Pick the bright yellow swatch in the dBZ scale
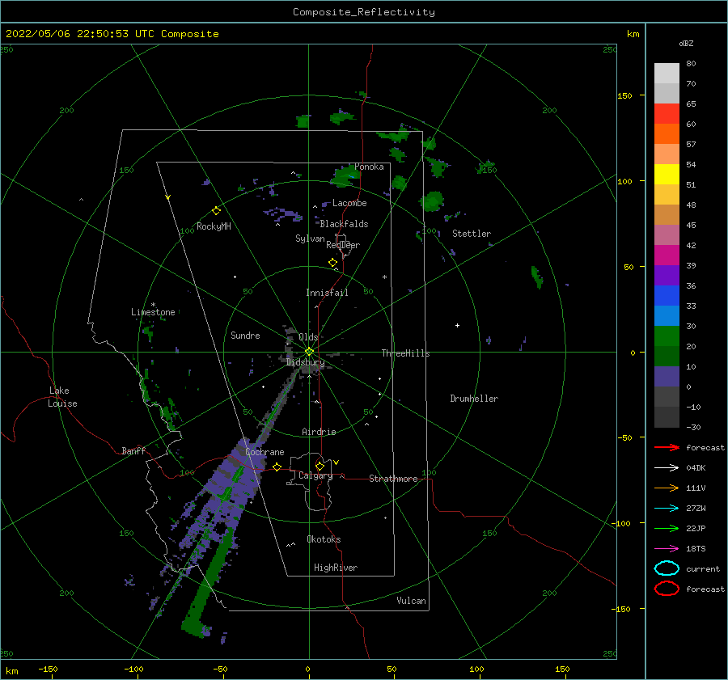The height and width of the screenshot is (680, 728). click(667, 174)
